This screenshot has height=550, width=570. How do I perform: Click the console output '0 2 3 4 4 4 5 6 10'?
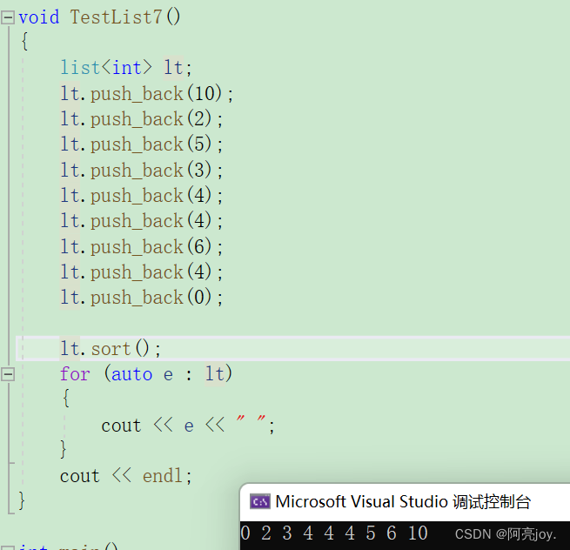pyautogui.click(x=334, y=533)
